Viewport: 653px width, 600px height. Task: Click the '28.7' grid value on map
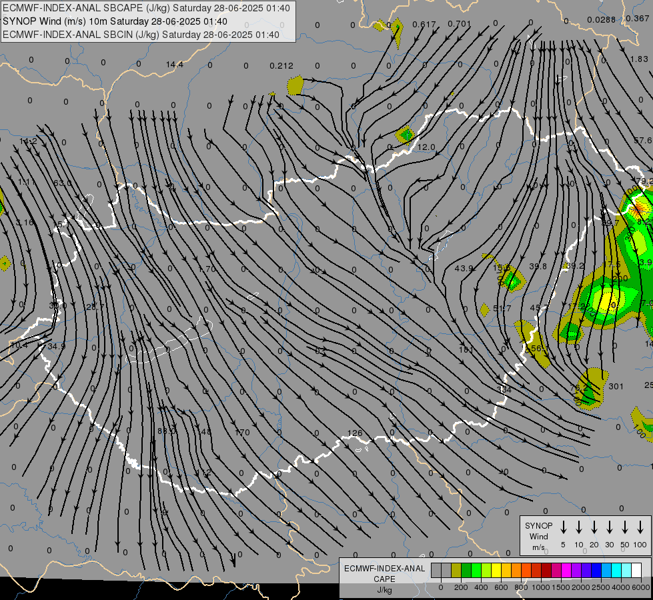(95, 307)
